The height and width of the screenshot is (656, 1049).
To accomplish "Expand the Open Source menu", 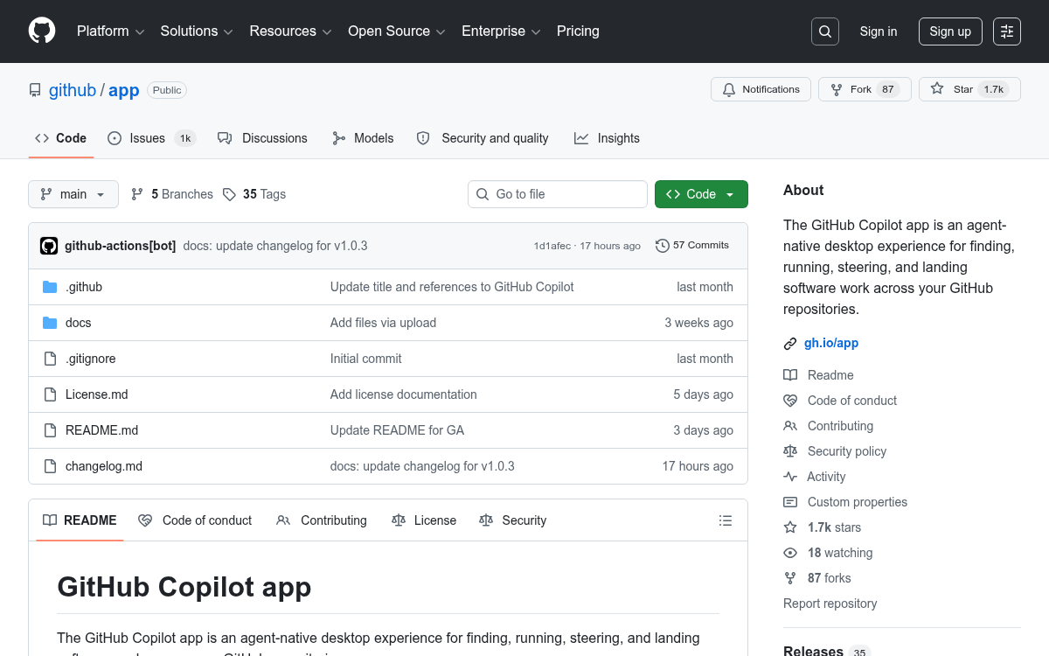I will point(398,31).
